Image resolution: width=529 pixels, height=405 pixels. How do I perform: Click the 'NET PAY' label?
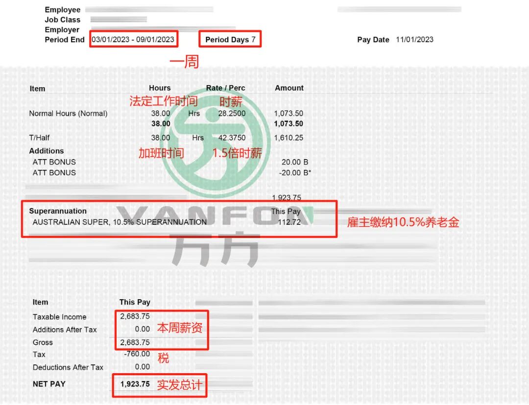pyautogui.click(x=49, y=384)
